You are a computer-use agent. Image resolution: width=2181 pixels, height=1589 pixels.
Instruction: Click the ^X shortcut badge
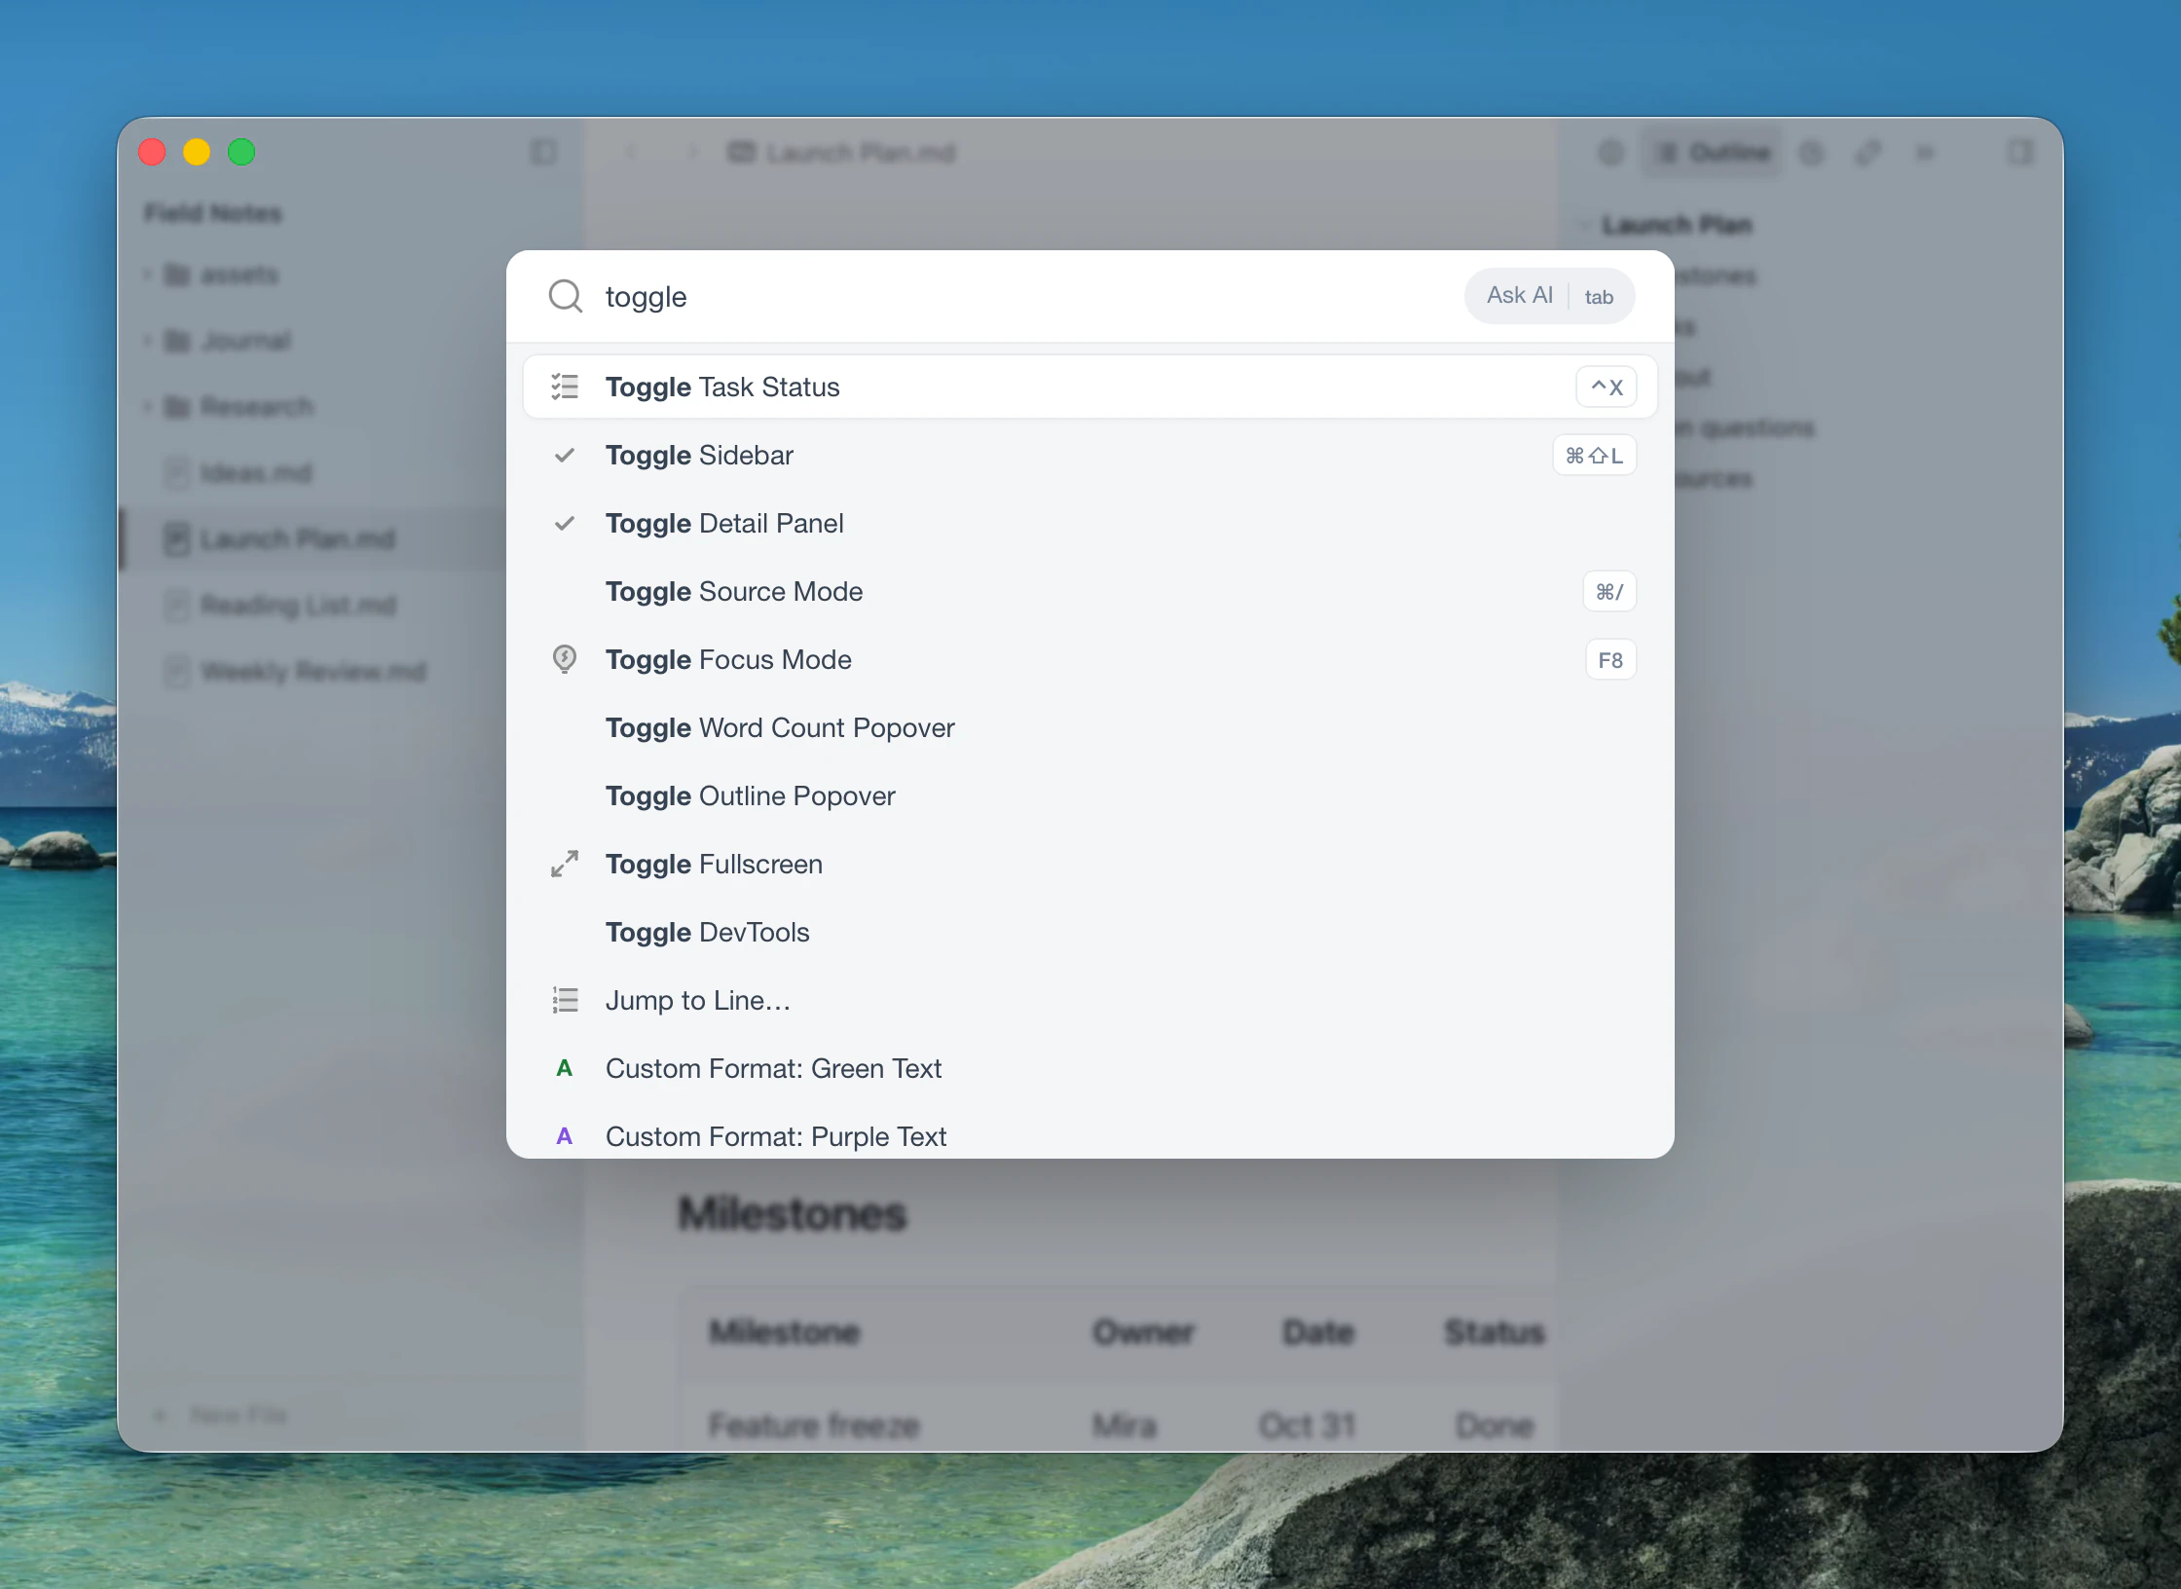[1607, 387]
